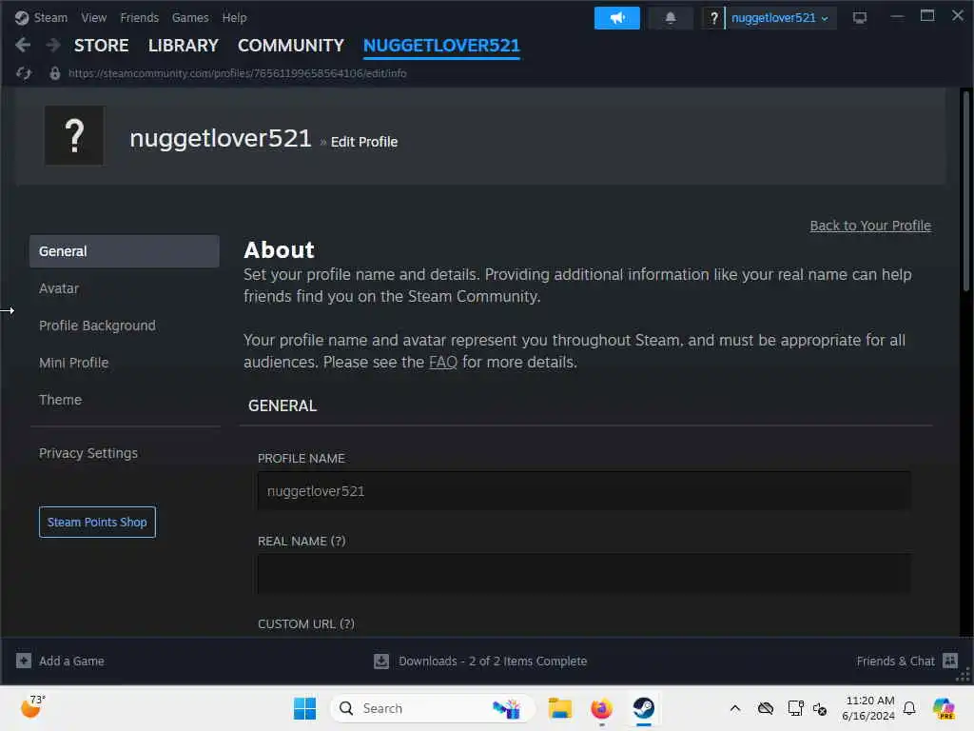Click the Windows taskbar Search box

pos(432,708)
